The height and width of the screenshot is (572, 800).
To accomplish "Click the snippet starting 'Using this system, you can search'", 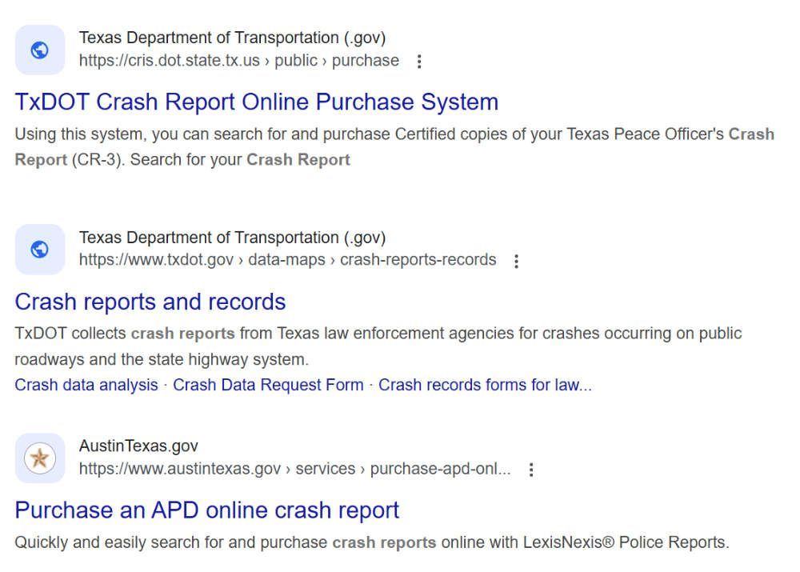I will pos(394,147).
